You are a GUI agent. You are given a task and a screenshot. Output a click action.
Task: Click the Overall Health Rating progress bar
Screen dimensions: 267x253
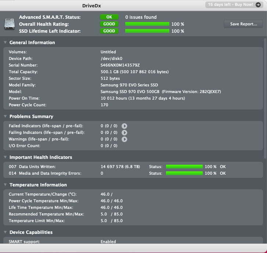[147, 24]
